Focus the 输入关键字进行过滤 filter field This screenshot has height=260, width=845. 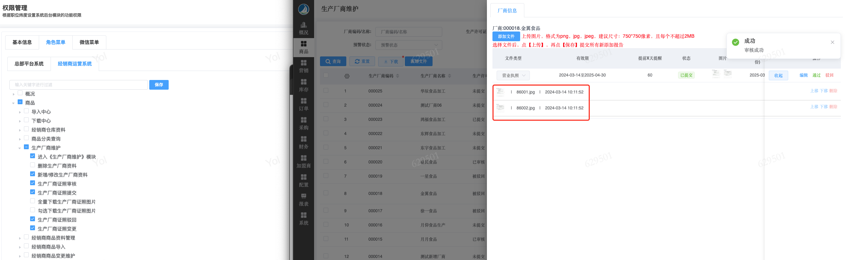point(79,85)
